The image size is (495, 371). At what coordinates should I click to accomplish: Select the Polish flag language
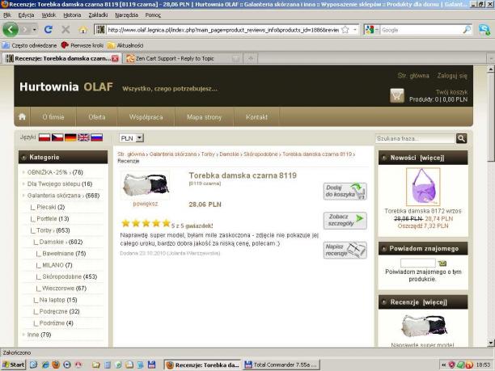44,137
